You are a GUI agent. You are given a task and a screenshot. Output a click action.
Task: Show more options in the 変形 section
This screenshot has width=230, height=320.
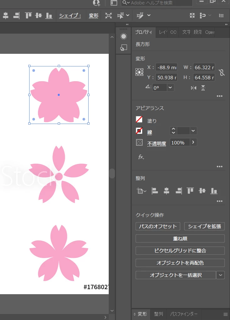(x=219, y=96)
